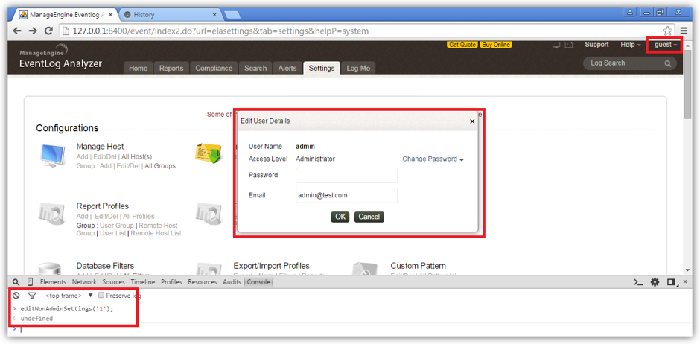This screenshot has width=700, height=344.
Task: Click the console filter funnel icon
Action: [32, 296]
